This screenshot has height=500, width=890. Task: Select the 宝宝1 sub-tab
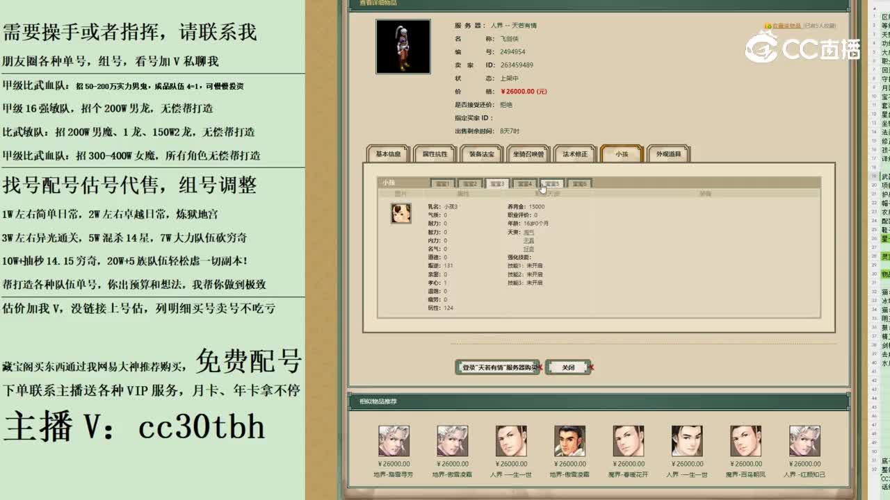click(x=442, y=183)
